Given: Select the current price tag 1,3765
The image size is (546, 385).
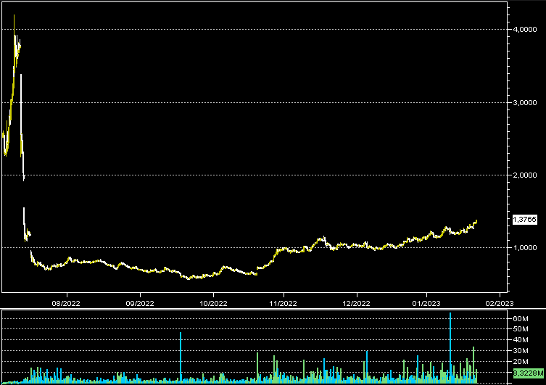Looking at the screenshot, I should pyautogui.click(x=524, y=220).
